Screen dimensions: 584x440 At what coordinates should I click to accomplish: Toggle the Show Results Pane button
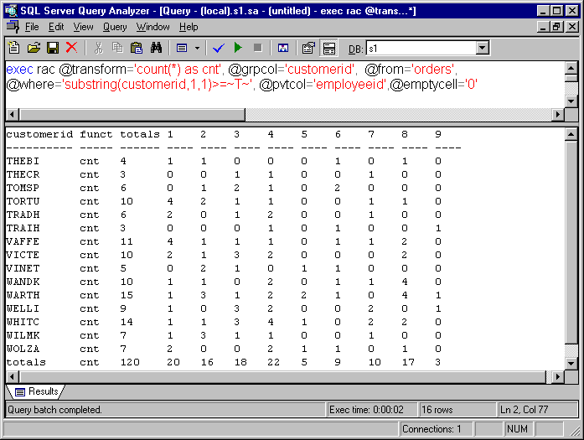click(328, 48)
